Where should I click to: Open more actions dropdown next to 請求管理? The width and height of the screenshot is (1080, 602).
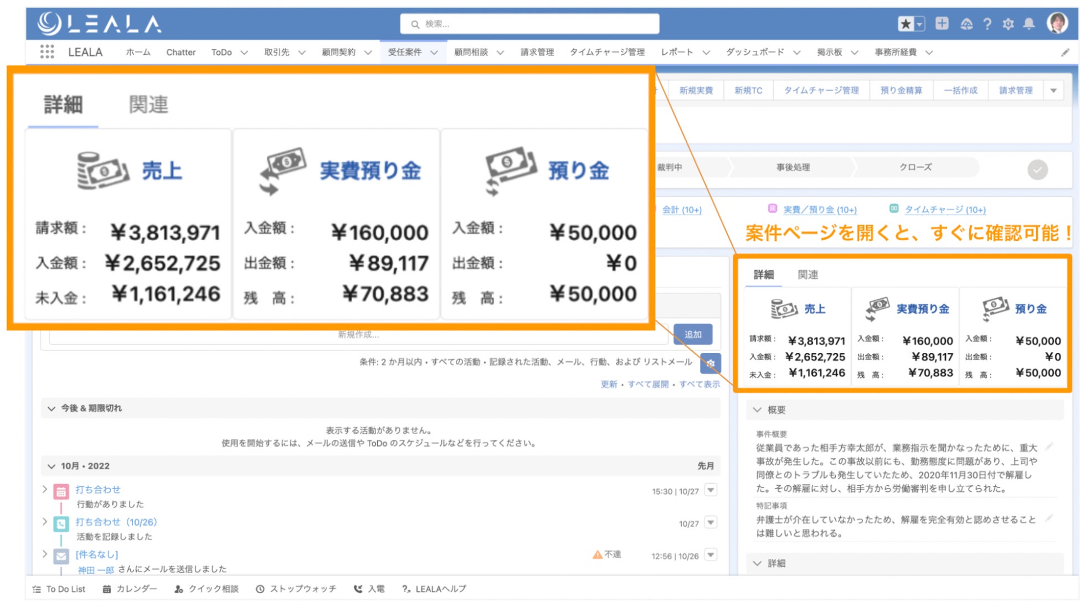(x=1053, y=90)
